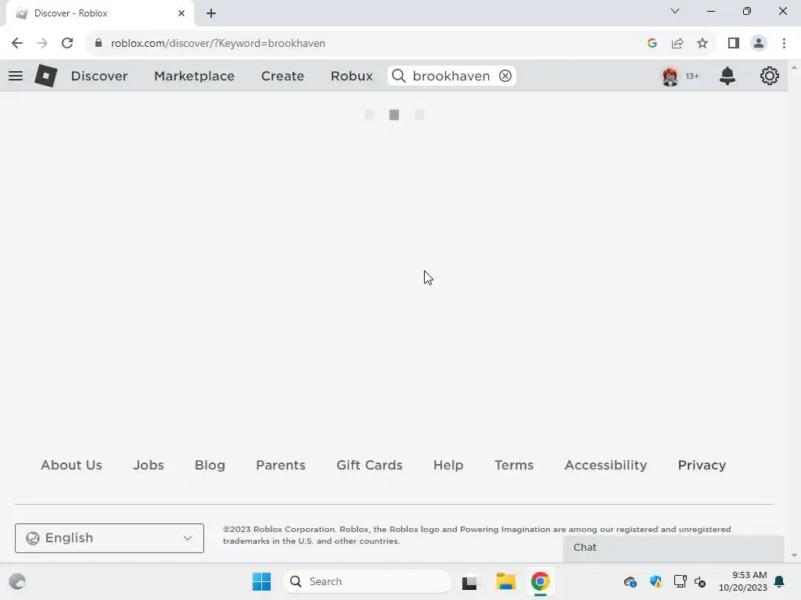The height and width of the screenshot is (600, 801).
Task: Open the Create page
Action: point(282,76)
